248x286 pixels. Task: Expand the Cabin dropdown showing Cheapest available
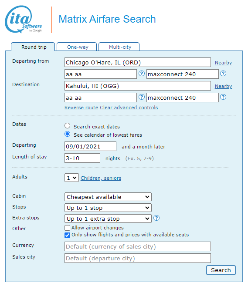tap(108, 197)
